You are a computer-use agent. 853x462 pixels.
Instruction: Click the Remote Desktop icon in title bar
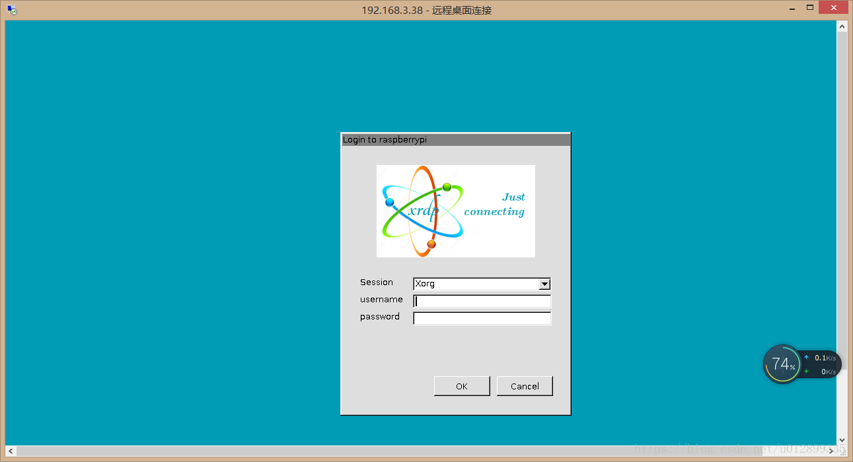click(x=12, y=10)
